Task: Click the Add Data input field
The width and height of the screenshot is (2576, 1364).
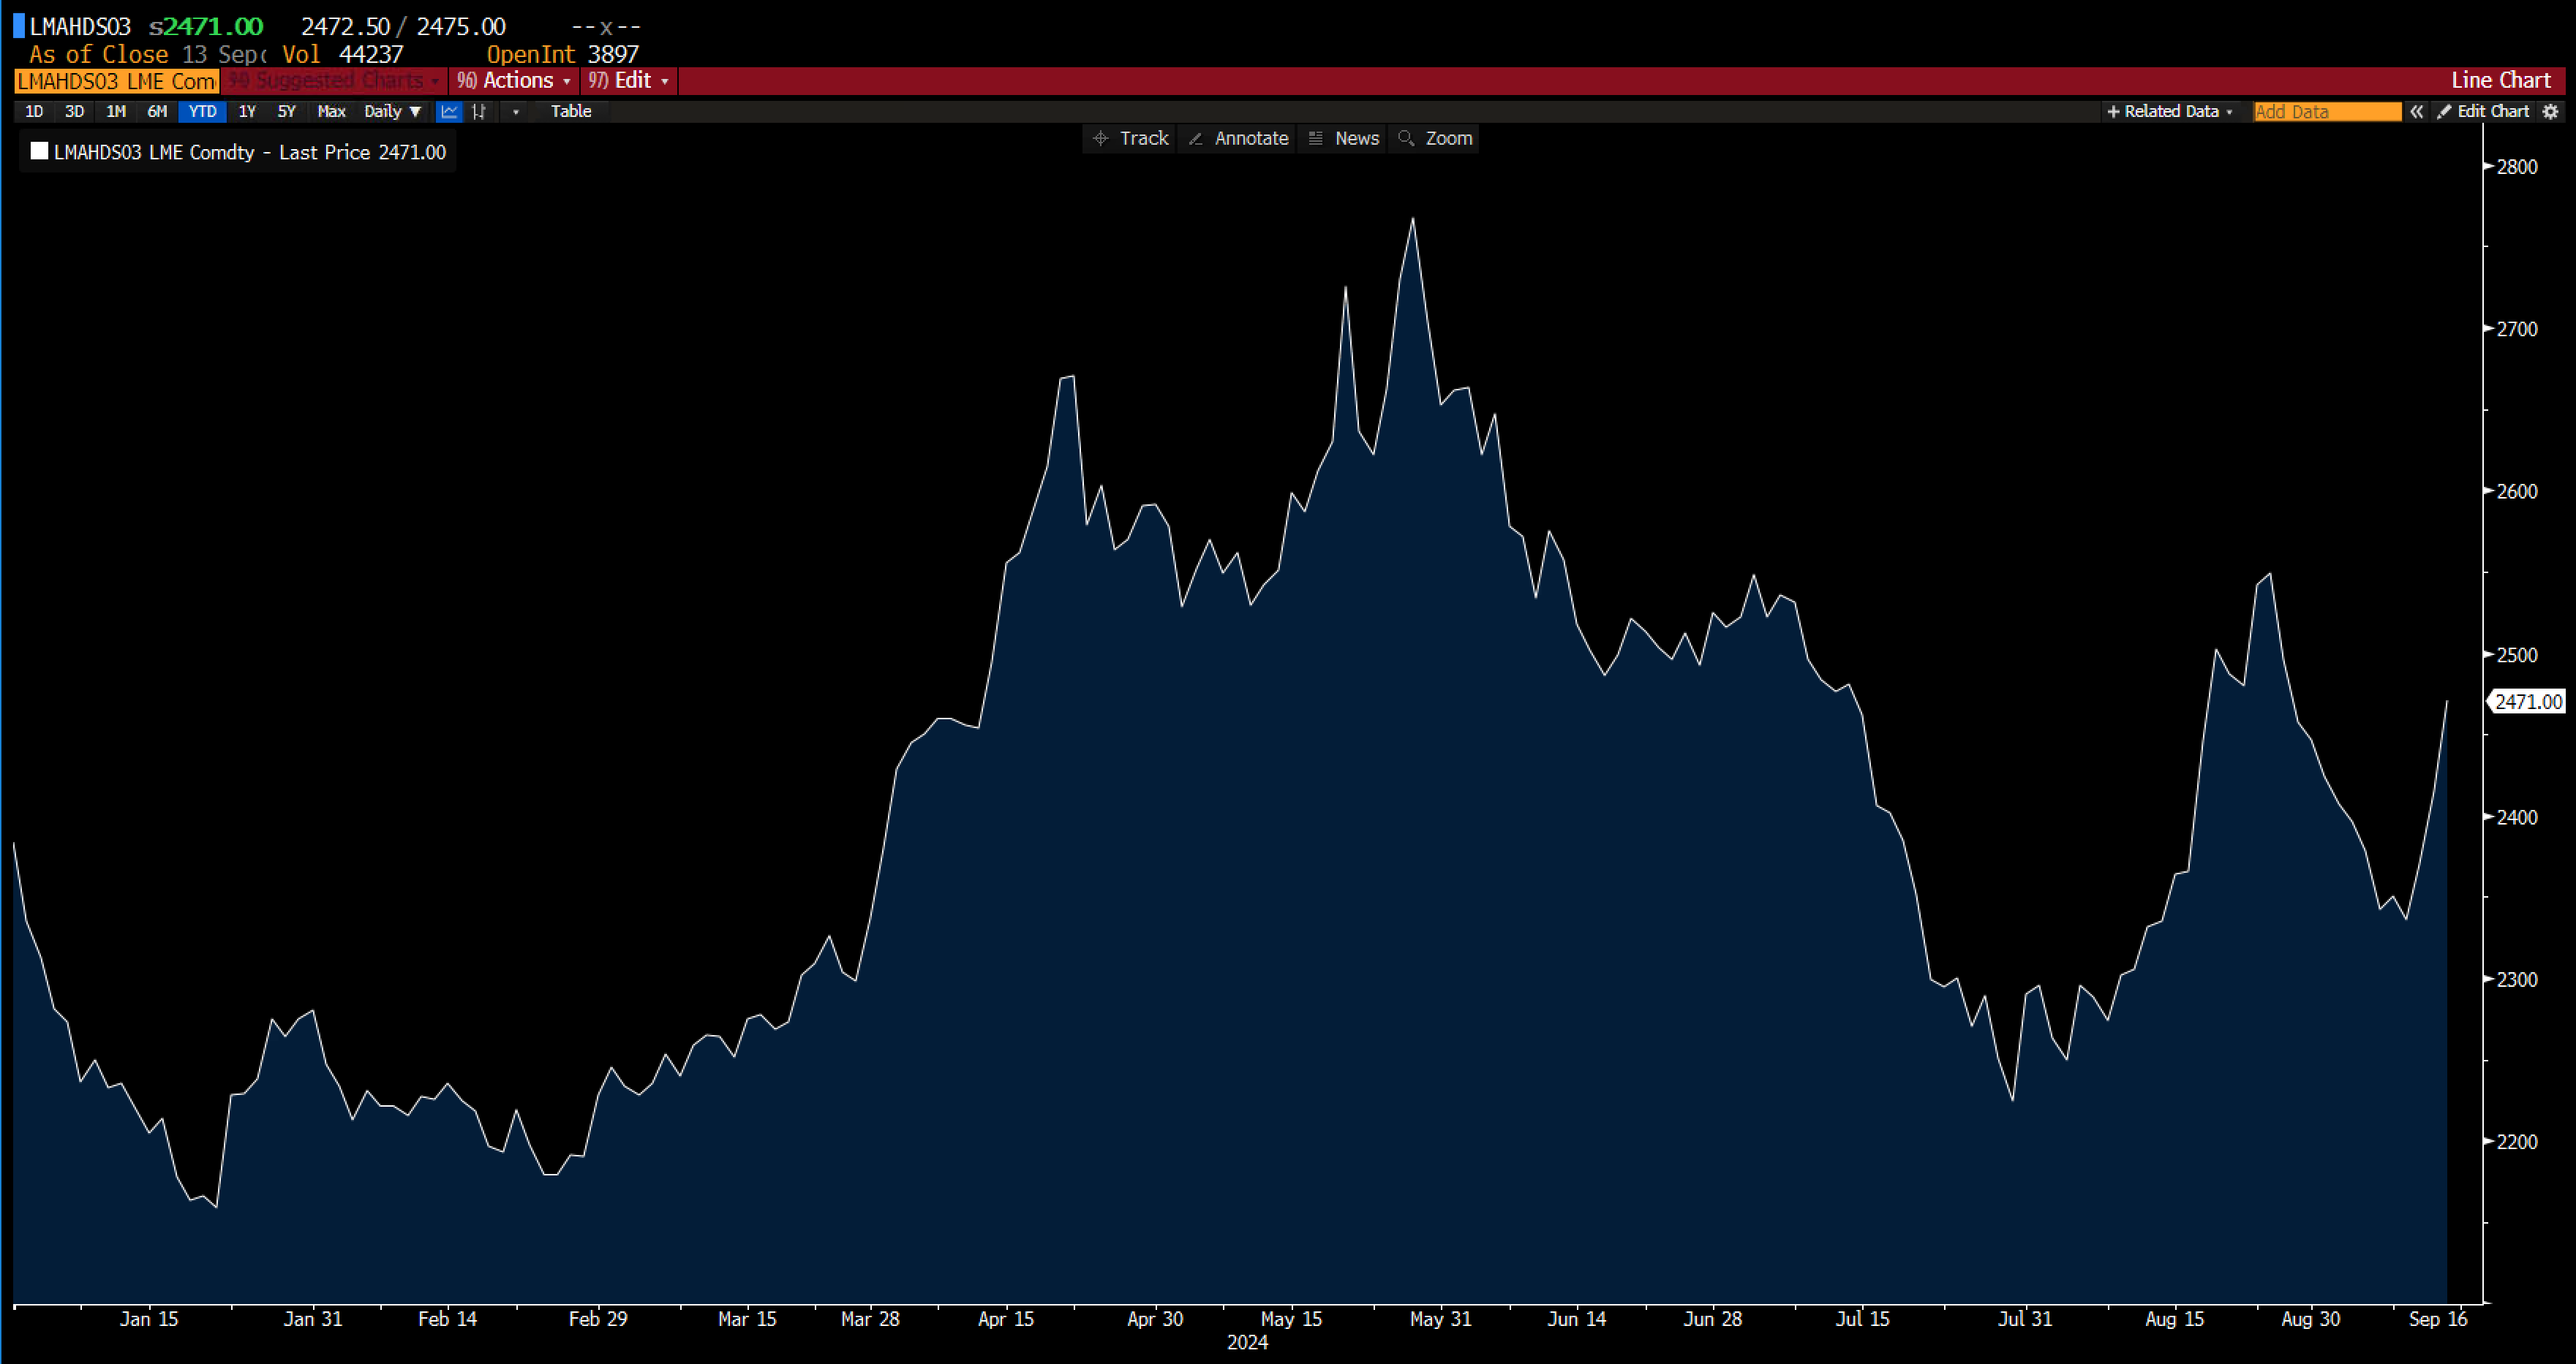Action: 2326,112
